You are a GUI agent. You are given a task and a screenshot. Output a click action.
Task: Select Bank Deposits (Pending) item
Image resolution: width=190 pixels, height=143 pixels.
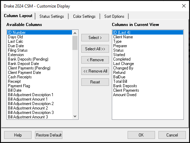tap(39, 59)
